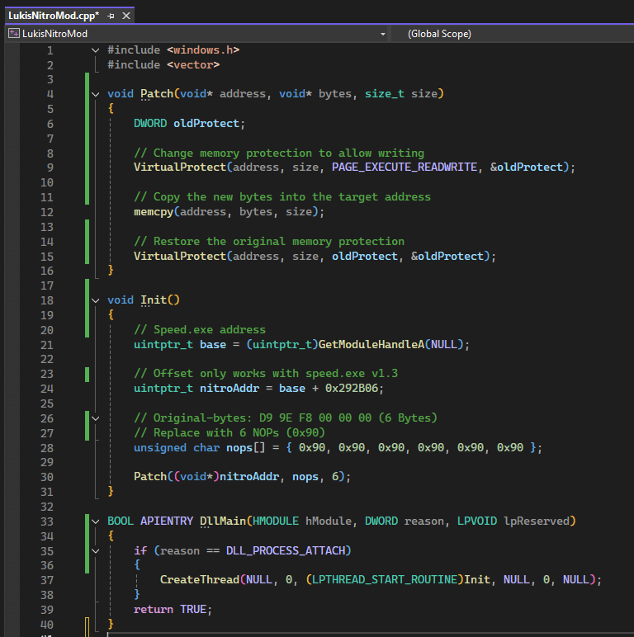Click the project icon beside LukisNitroMod

(x=13, y=34)
